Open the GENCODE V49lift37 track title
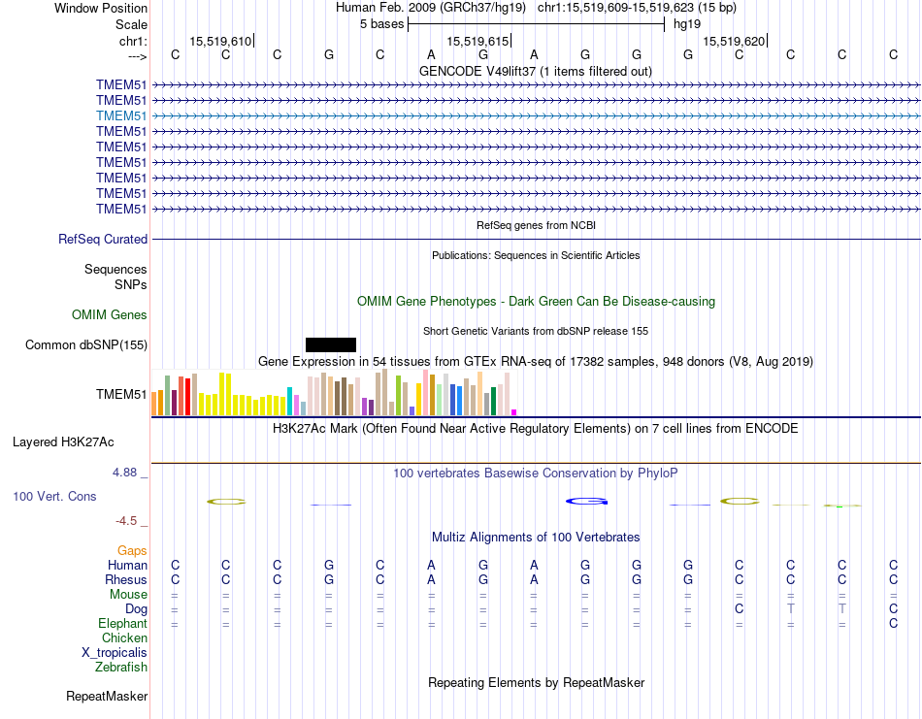 pos(535,71)
